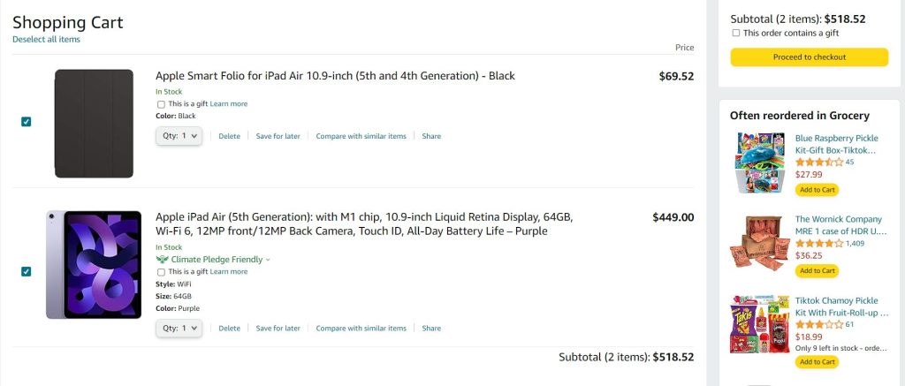Open quantity dropdown for iPad Air
905x386 pixels.
[x=179, y=328]
